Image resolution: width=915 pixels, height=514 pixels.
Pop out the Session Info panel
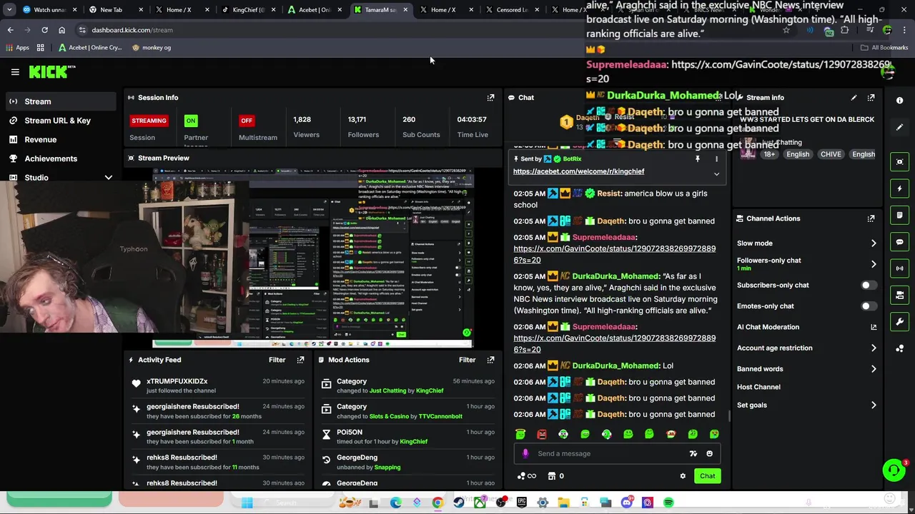(x=490, y=97)
